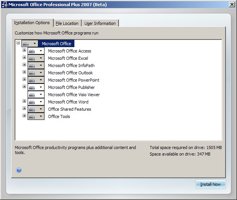Click the blue help question mark icon
The height and width of the screenshot is (200, 237).
[x=19, y=170]
